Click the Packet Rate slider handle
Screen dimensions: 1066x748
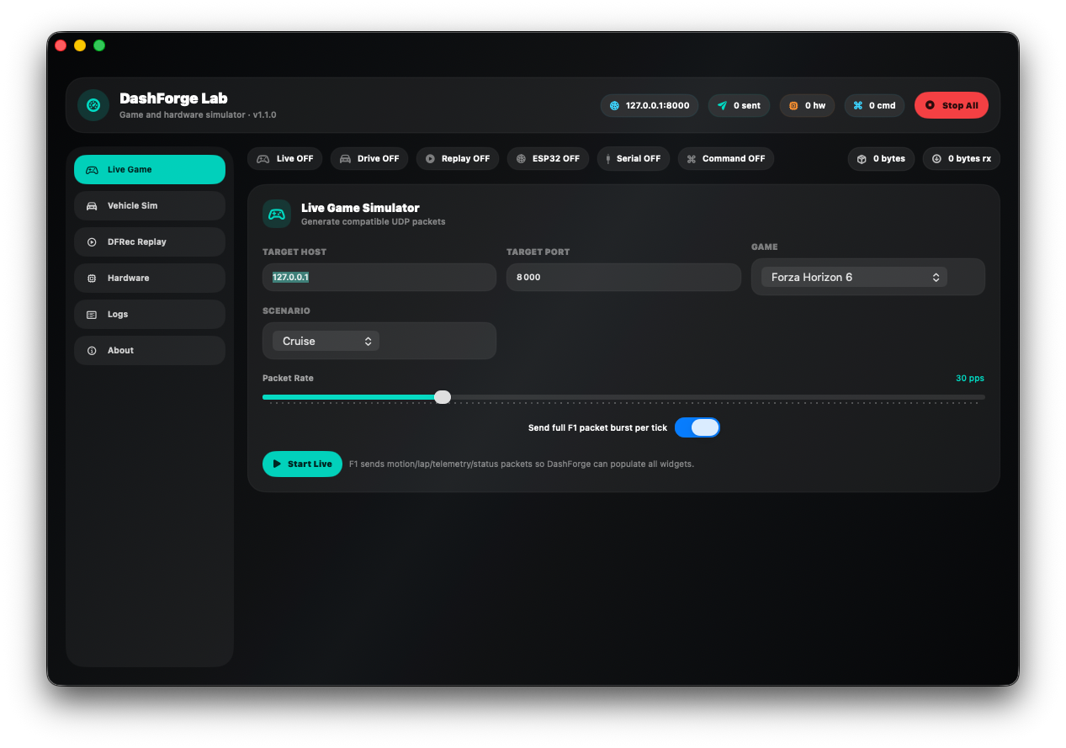pyautogui.click(x=443, y=397)
